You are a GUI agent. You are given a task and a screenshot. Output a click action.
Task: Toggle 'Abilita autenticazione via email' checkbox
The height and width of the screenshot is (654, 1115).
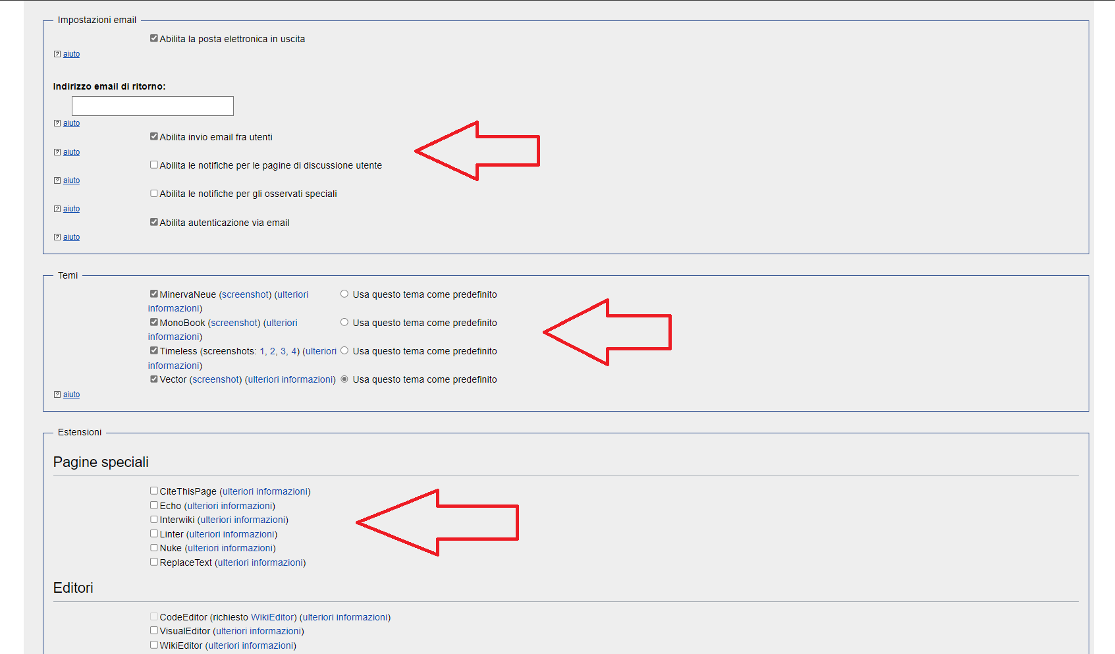click(154, 222)
